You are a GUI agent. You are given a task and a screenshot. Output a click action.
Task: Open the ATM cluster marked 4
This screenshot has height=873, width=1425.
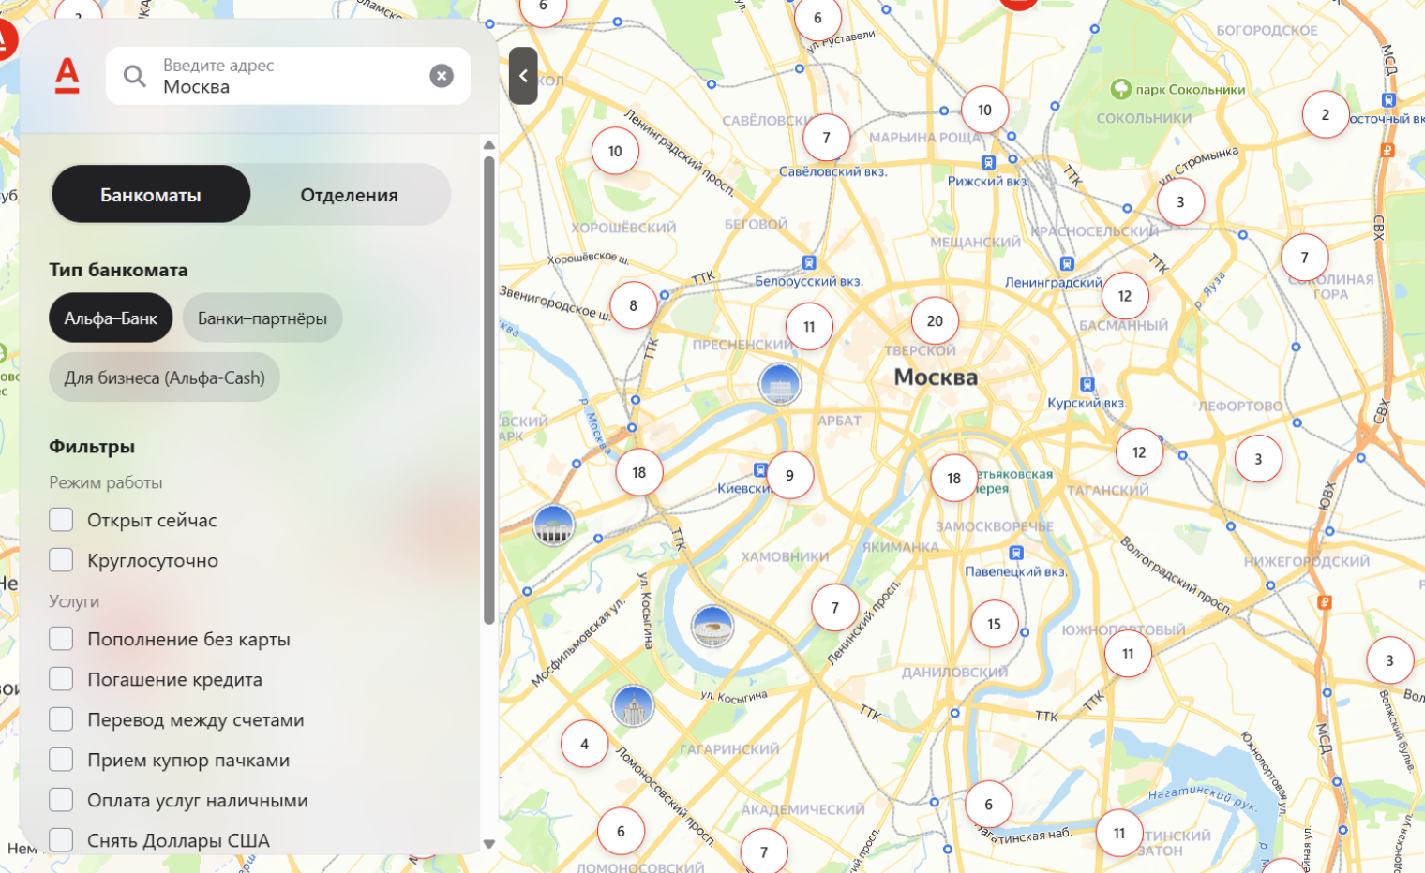(584, 745)
